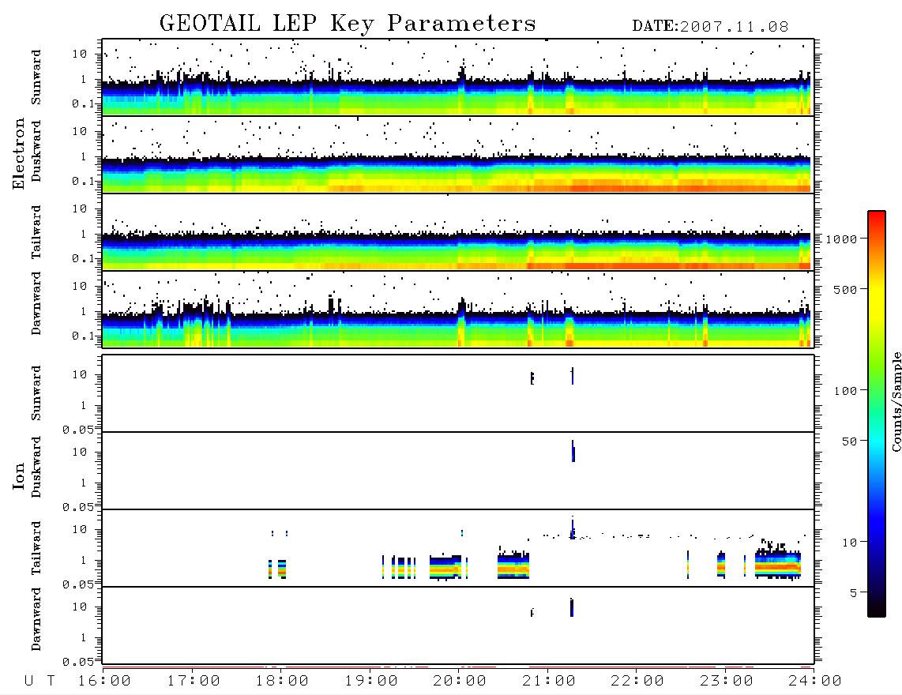Select the Ion "Sunward" axis label
Viewport: 902px width, 695px height.
click(x=36, y=393)
